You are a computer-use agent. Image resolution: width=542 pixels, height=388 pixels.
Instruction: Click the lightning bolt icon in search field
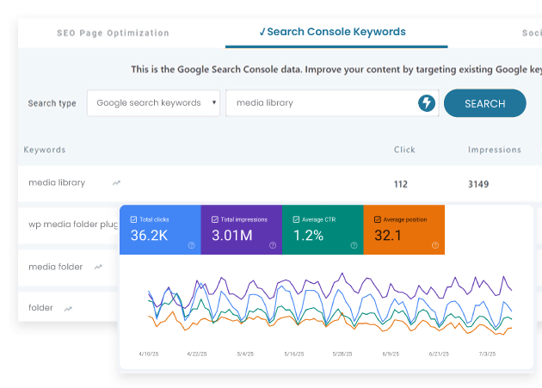(426, 103)
